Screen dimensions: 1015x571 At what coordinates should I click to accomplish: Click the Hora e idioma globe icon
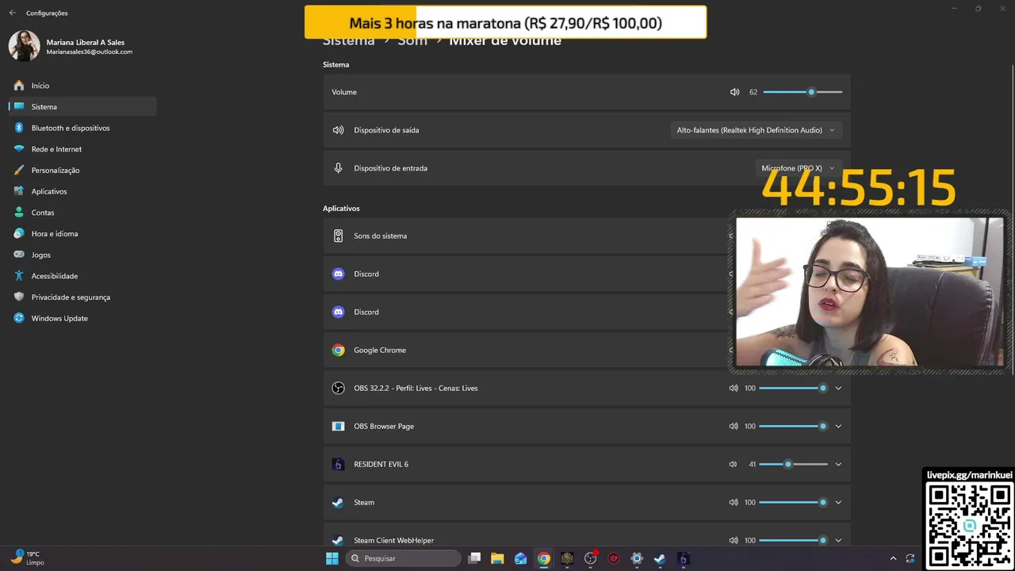(x=19, y=233)
